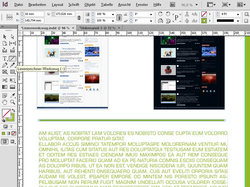Select the Gradient Swatch tool
The height and width of the screenshot is (187, 250).
click(5, 87)
